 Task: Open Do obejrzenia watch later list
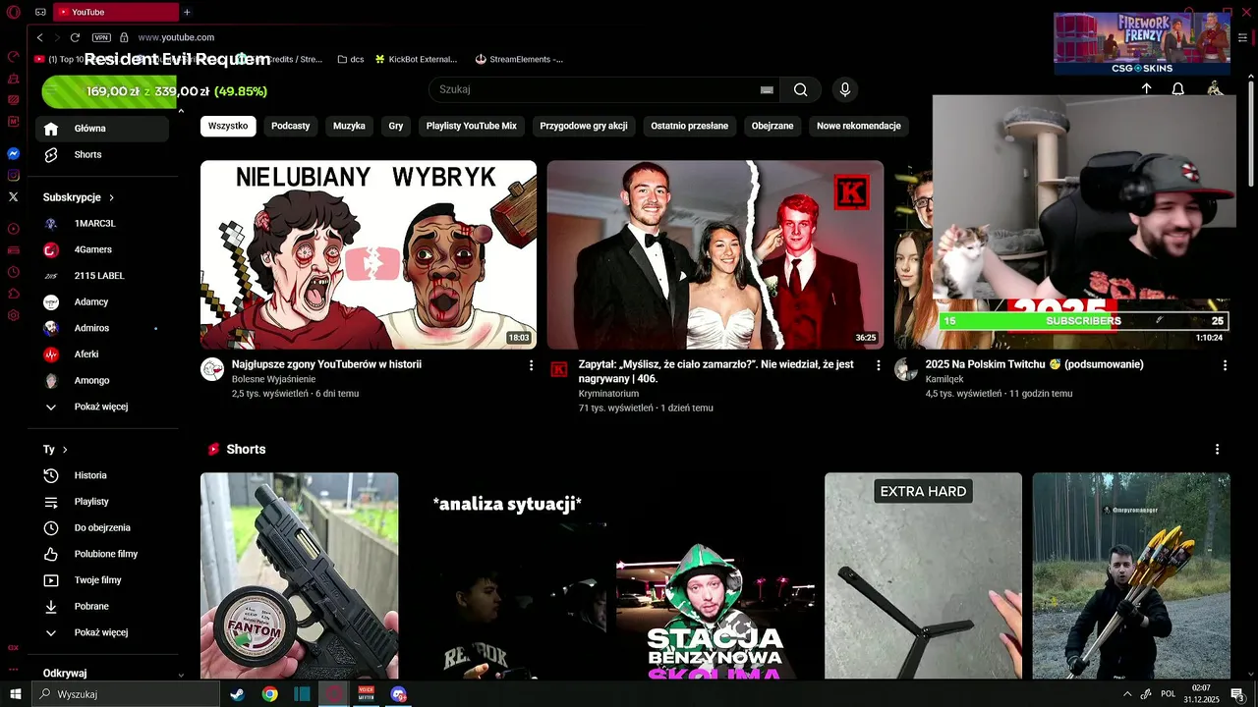click(x=102, y=528)
